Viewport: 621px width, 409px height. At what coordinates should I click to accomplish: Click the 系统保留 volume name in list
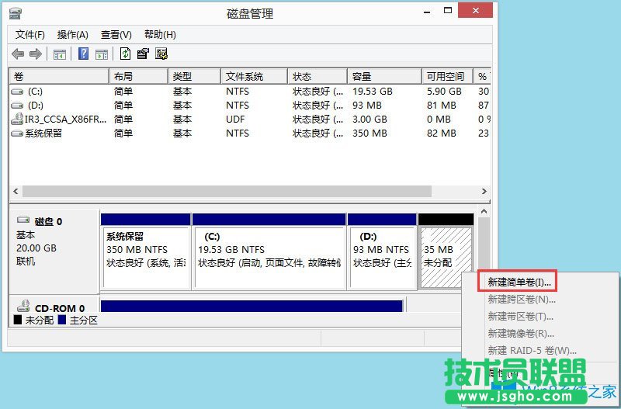[x=43, y=133]
